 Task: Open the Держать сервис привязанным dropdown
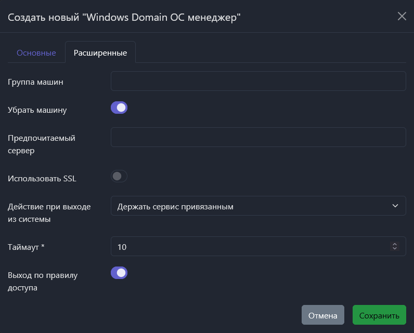(x=258, y=206)
